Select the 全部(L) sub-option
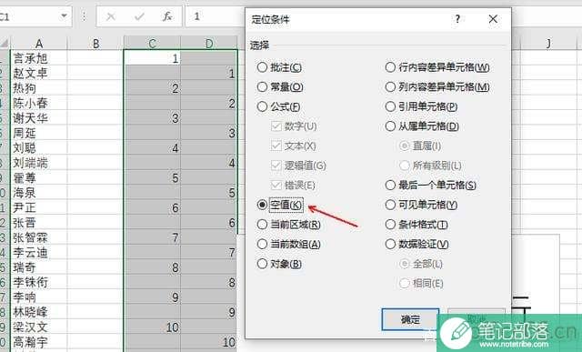 point(420,264)
